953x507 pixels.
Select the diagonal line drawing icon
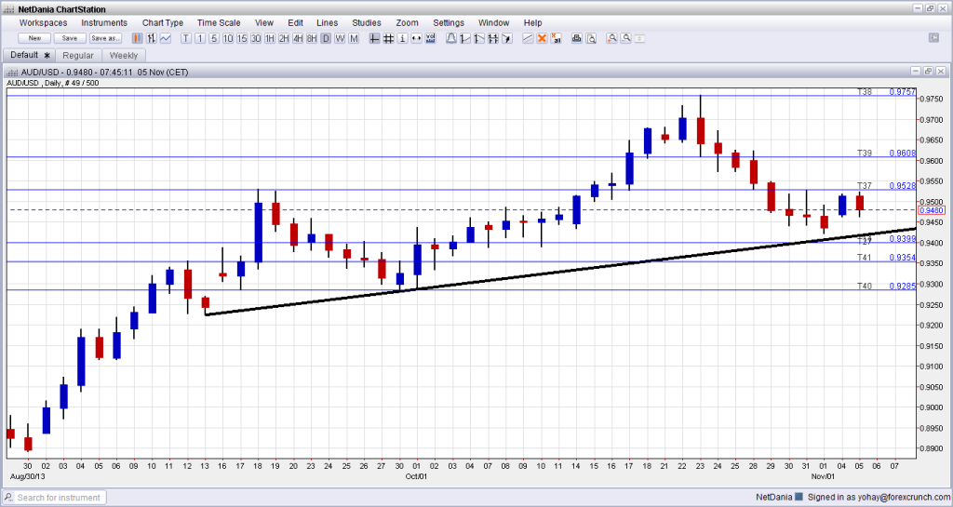[528, 38]
